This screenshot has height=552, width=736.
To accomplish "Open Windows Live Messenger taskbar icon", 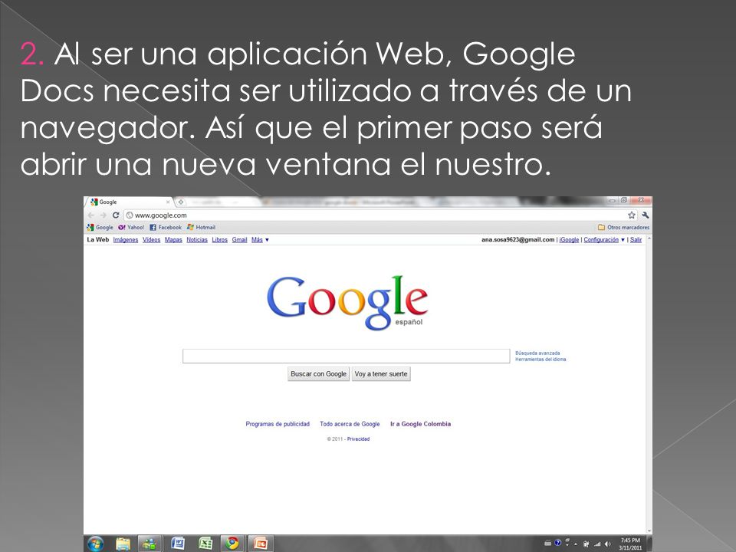I will (150, 544).
